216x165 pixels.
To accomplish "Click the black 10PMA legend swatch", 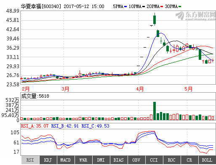I will (x=144, y=6).
